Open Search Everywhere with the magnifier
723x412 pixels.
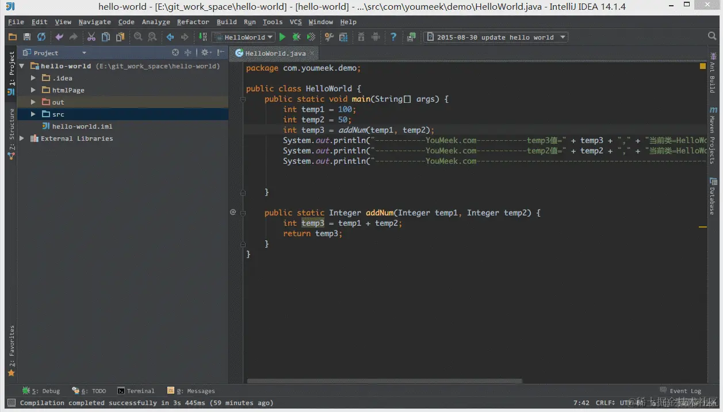tap(711, 35)
